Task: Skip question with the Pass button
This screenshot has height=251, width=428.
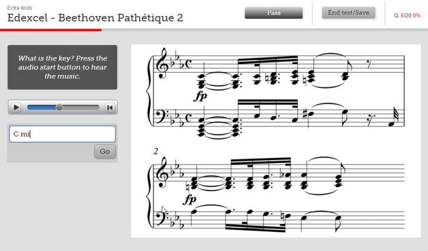Action: coord(273,13)
